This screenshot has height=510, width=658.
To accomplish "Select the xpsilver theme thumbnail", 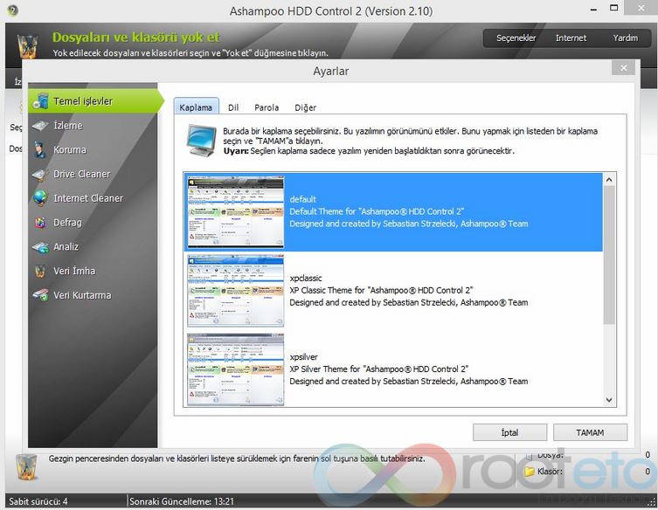I will [235, 369].
